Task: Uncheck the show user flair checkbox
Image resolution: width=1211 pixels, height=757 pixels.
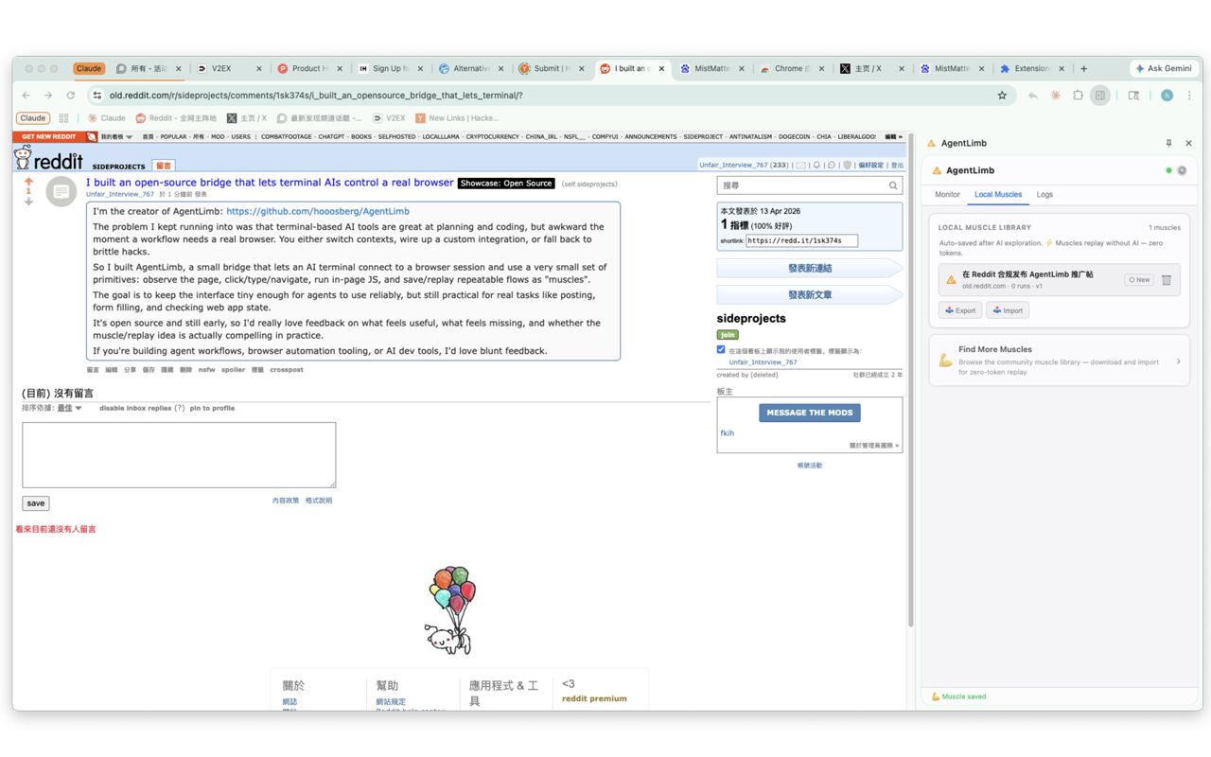Action: tap(721, 350)
